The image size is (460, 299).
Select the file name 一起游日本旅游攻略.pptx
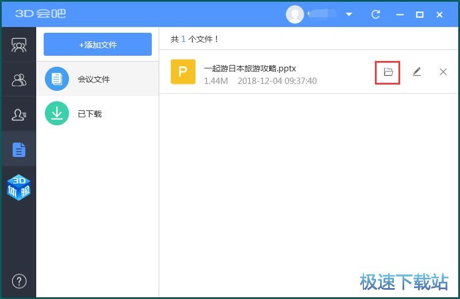click(250, 68)
